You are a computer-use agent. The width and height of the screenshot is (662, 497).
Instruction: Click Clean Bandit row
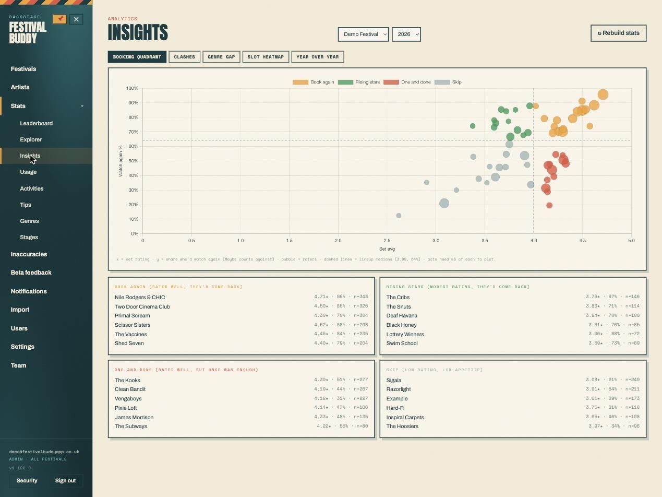click(x=241, y=389)
